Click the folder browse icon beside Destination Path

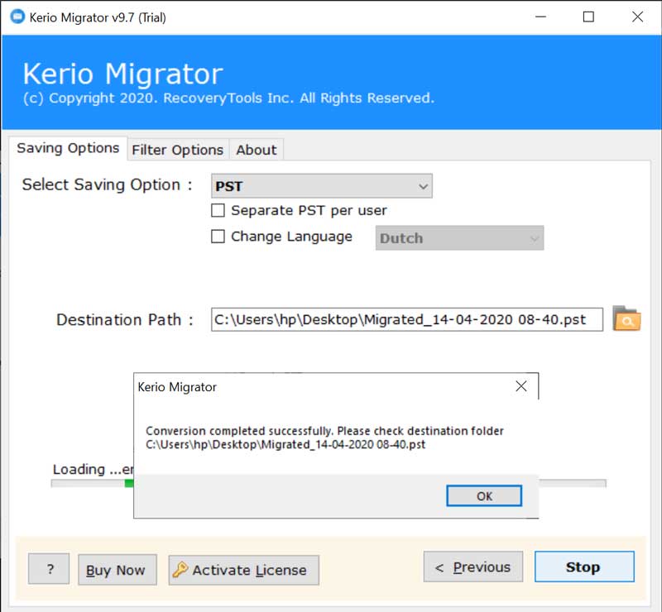[626, 318]
